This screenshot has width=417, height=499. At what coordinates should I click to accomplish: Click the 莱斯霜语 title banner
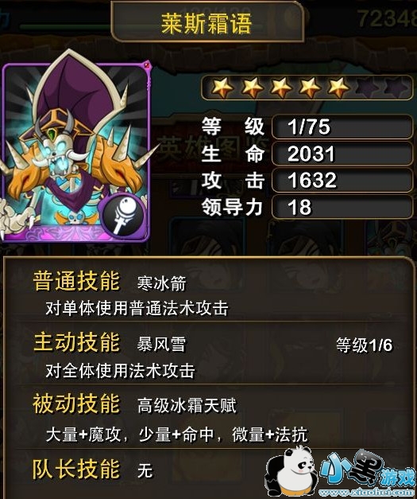point(207,22)
